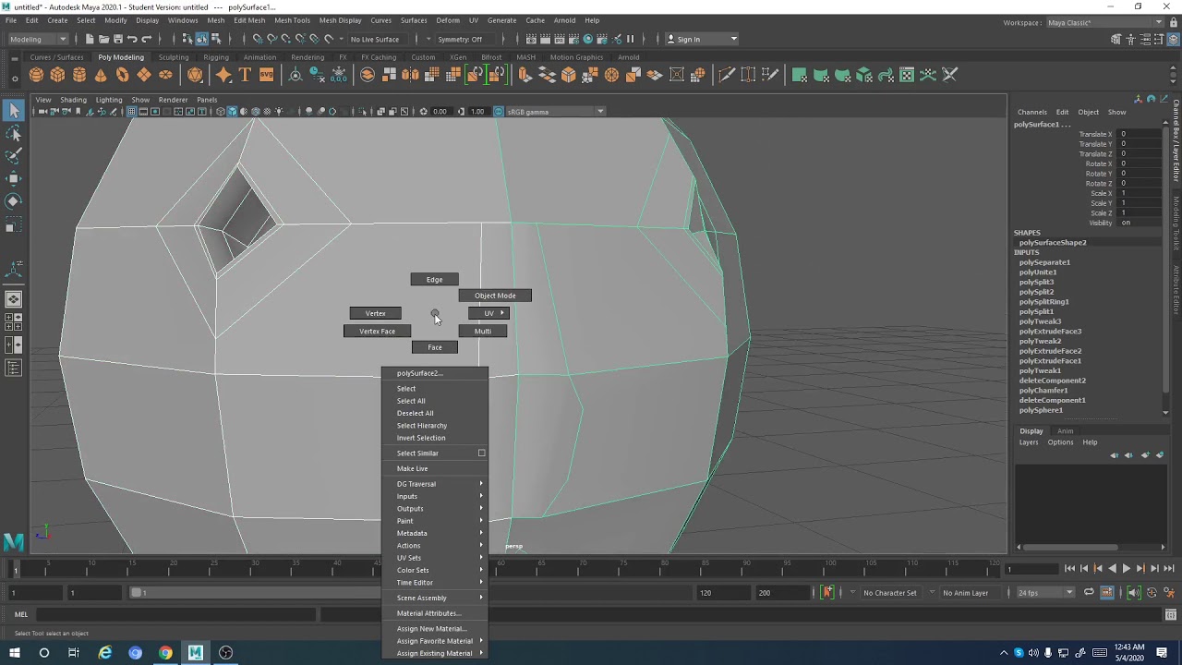This screenshot has height=665, width=1182.
Task: Click the polygon Type text tool icon
Action: tap(245, 75)
